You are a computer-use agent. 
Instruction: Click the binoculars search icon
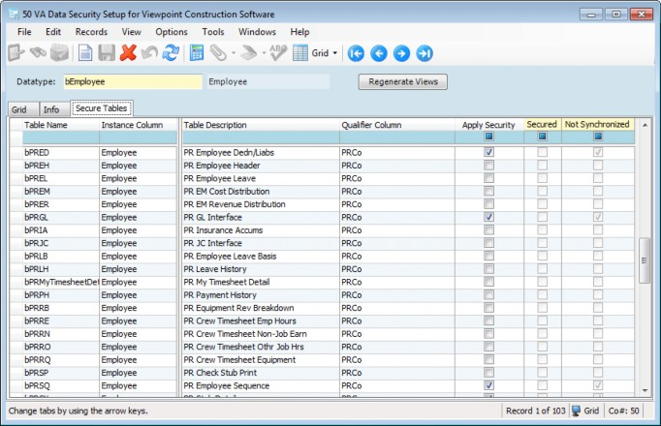(x=39, y=53)
